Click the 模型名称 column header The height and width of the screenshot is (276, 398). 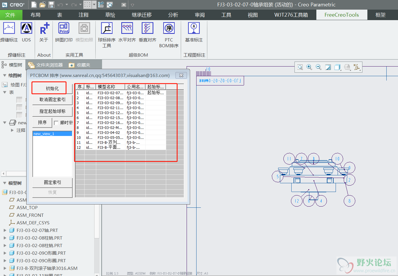(x=111, y=87)
